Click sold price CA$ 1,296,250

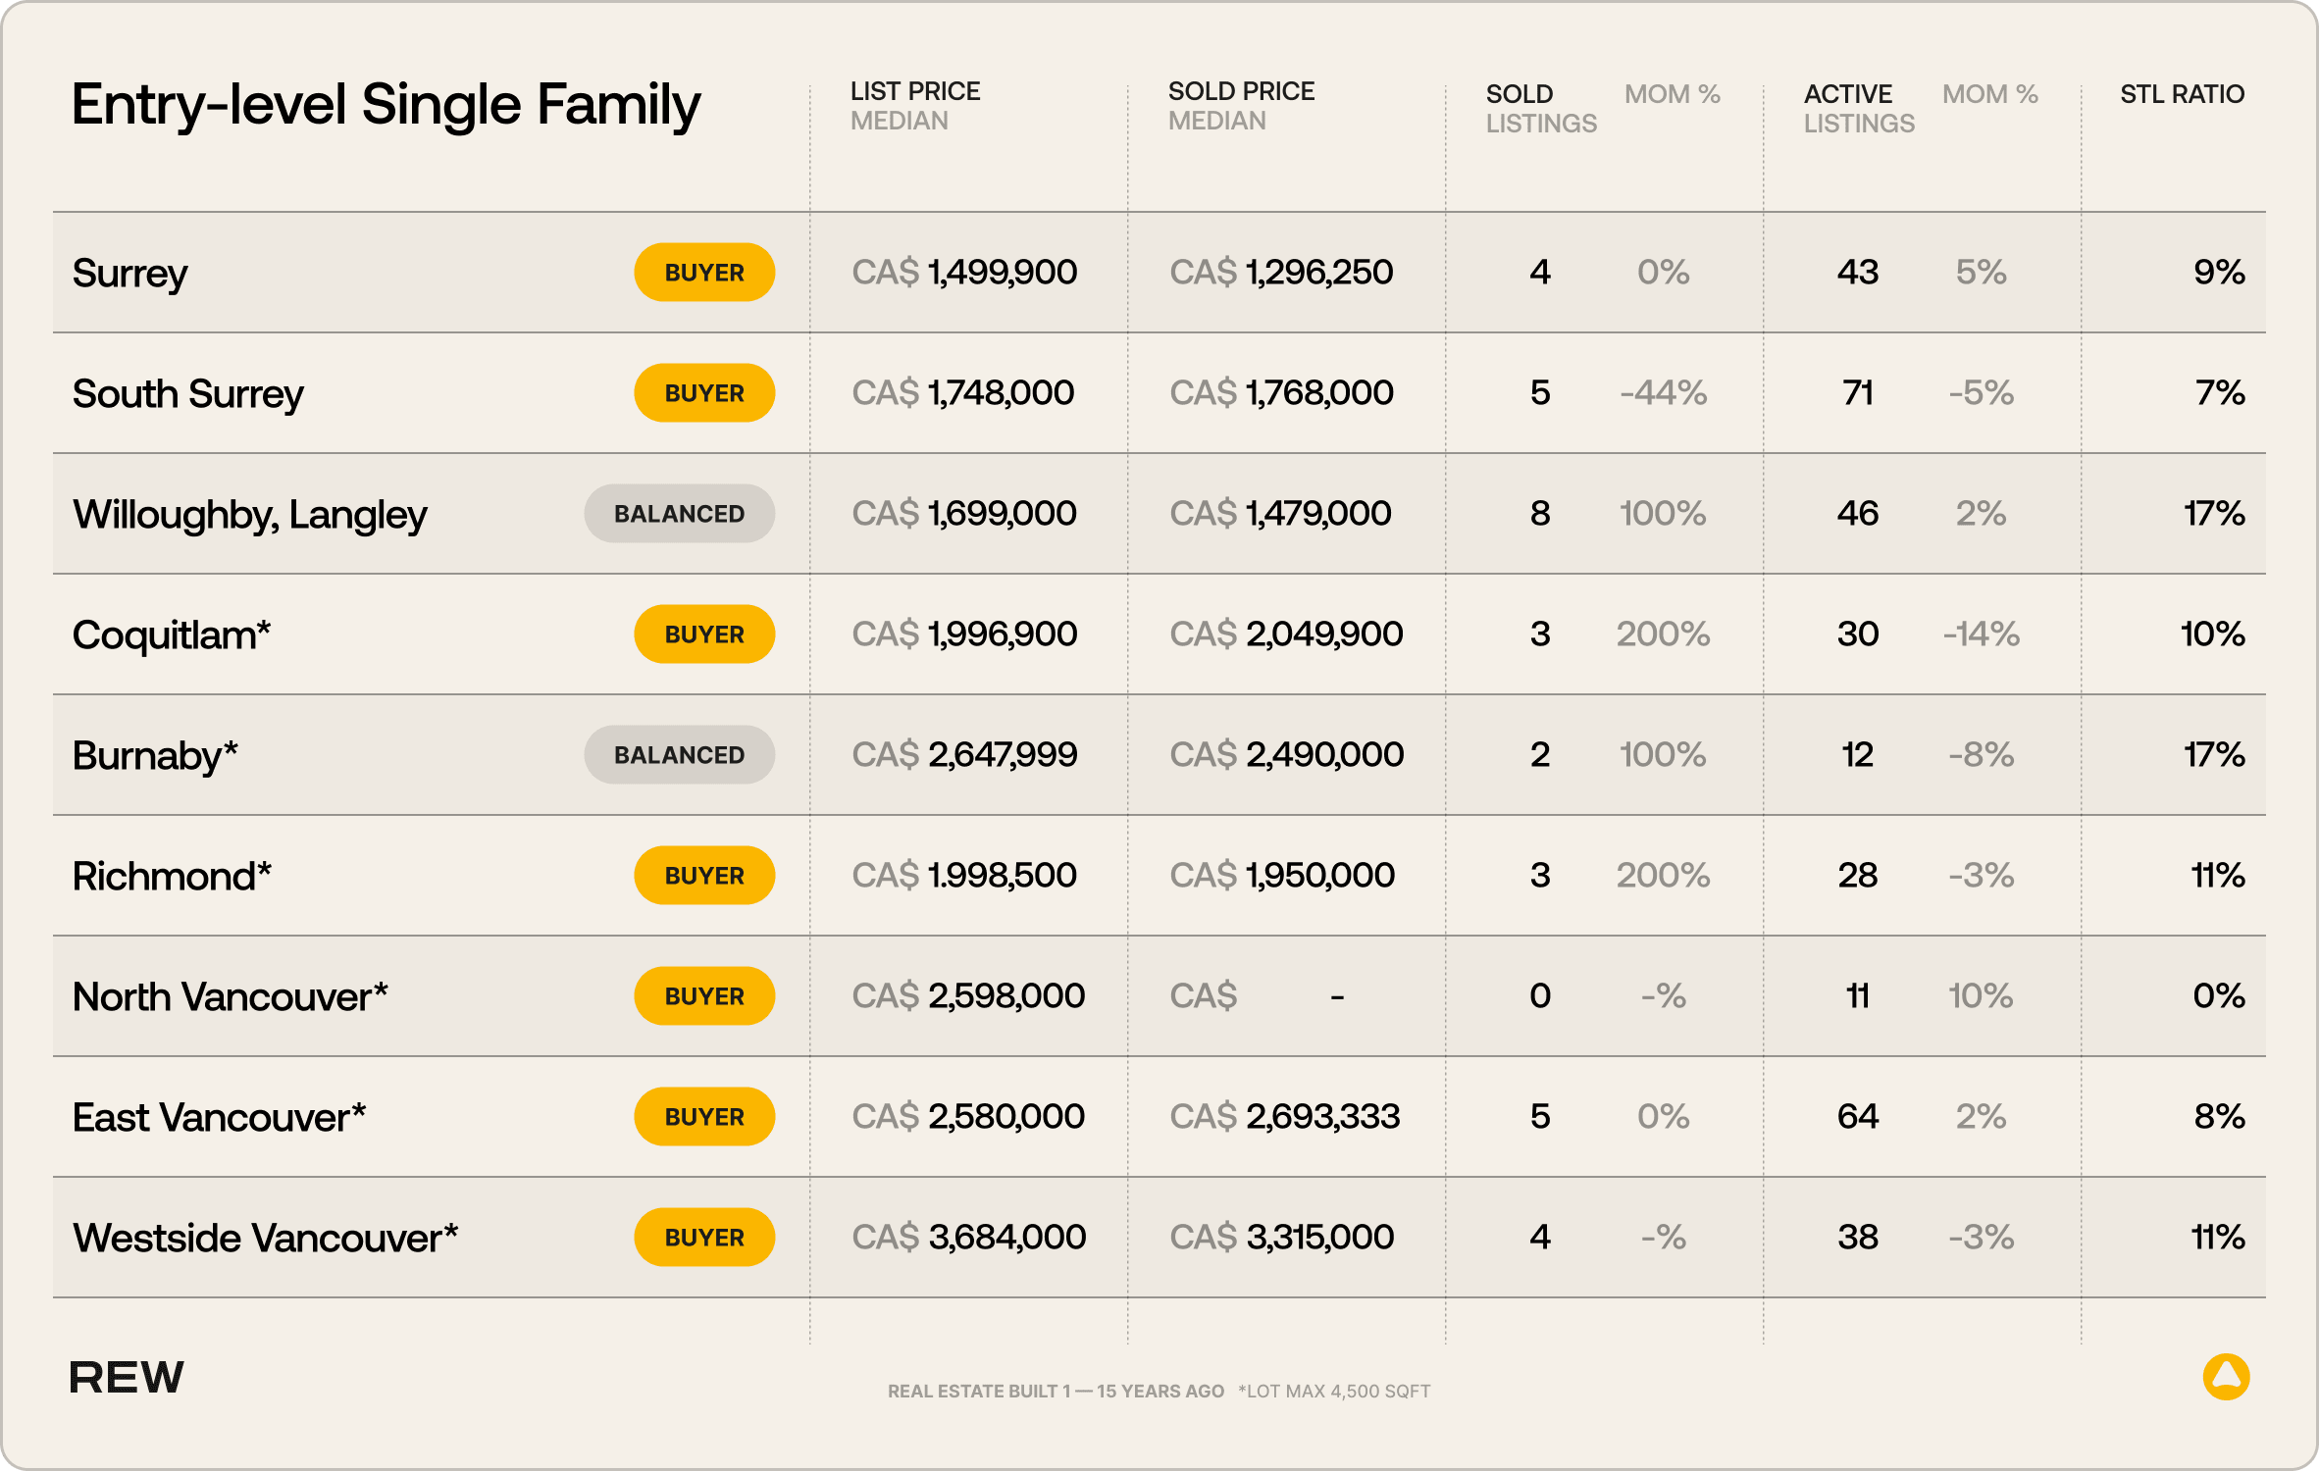tap(1281, 272)
